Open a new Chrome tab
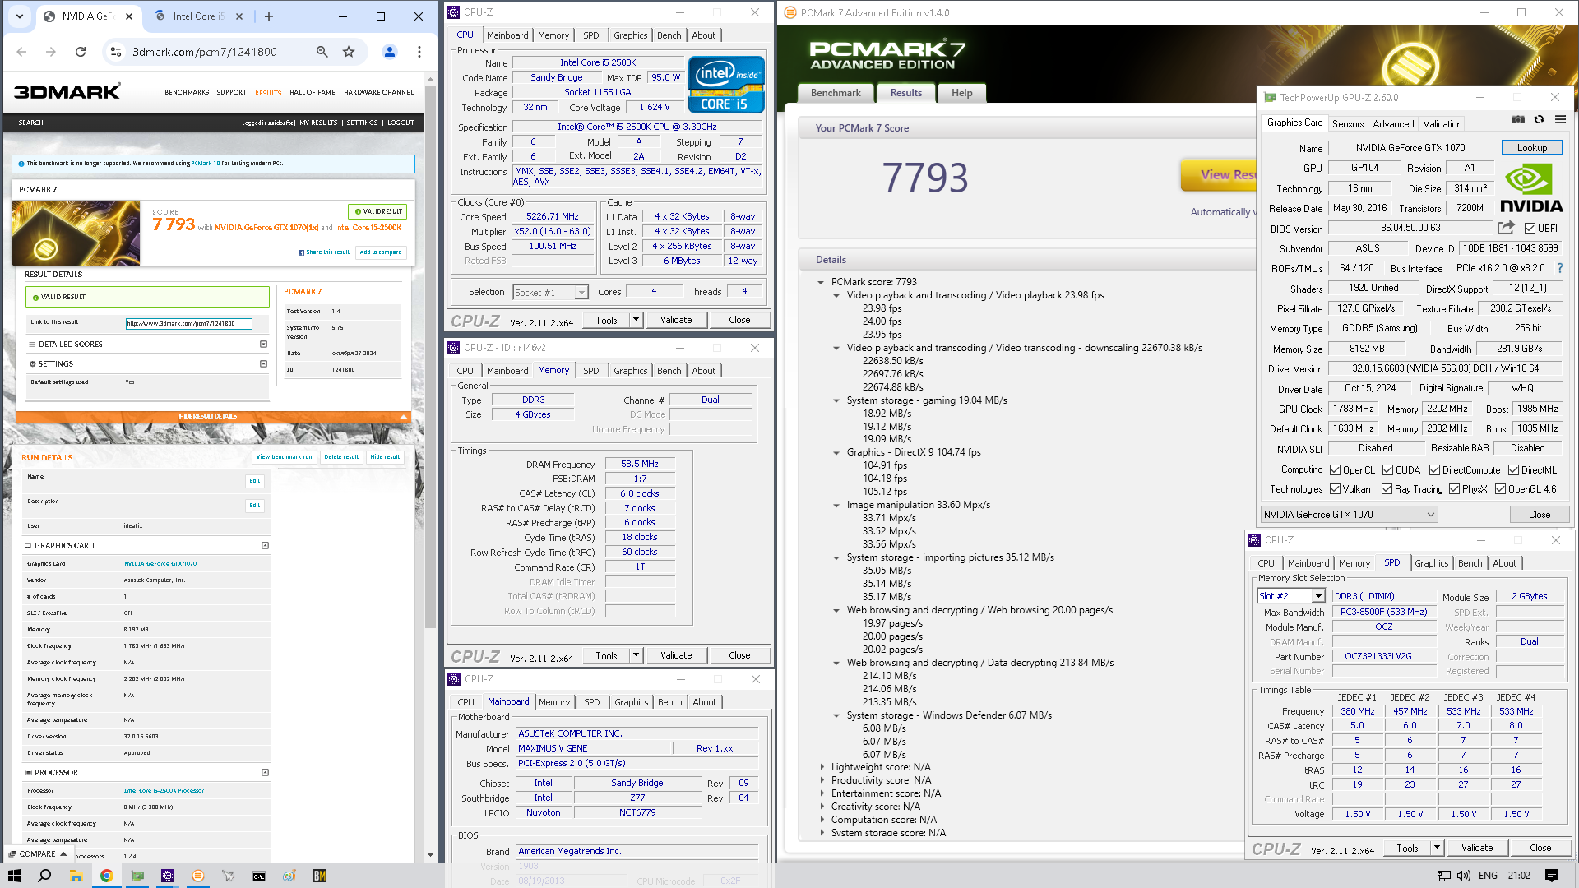Image resolution: width=1579 pixels, height=888 pixels. 268,16
